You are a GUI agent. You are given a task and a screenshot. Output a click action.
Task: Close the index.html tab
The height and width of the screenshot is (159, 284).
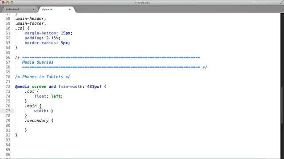[34, 9]
